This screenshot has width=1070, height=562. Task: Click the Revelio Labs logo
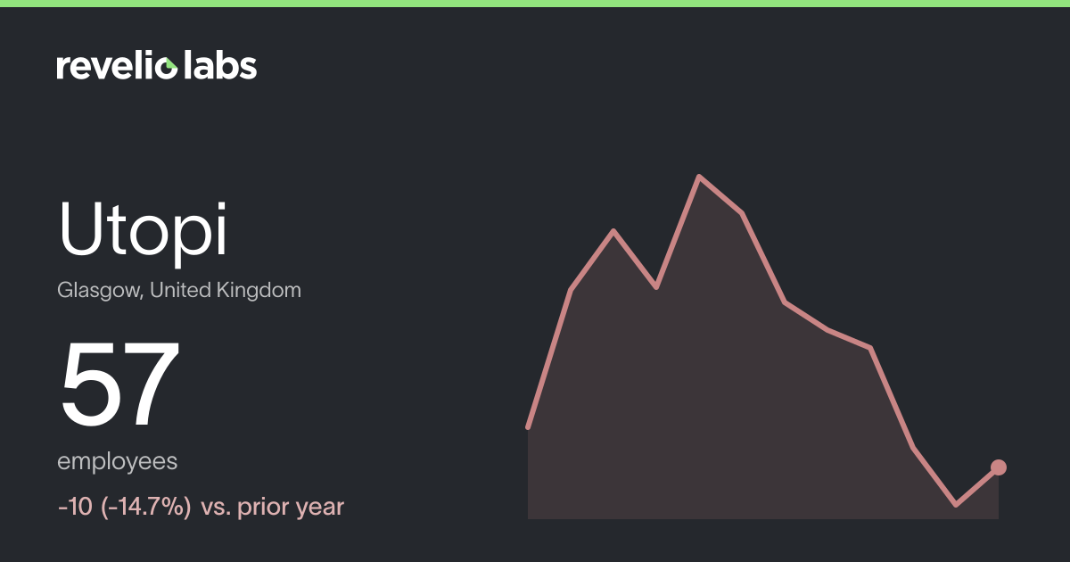click(x=157, y=65)
